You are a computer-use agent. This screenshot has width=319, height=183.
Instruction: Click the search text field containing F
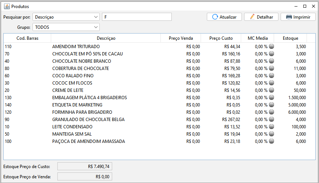point(137,17)
